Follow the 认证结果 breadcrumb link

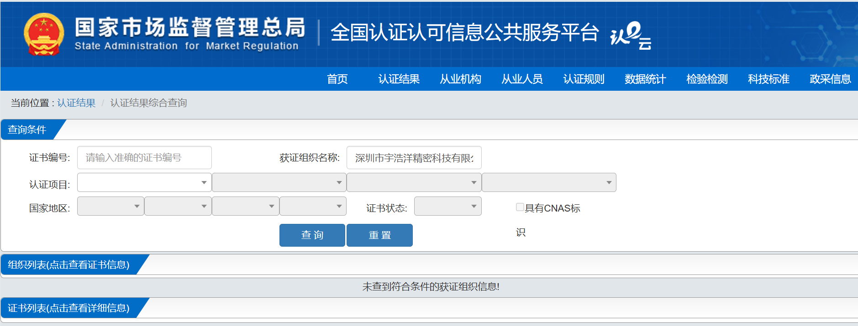pos(76,103)
